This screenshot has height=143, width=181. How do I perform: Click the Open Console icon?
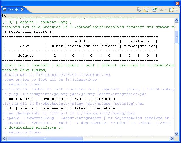tap(171, 10)
